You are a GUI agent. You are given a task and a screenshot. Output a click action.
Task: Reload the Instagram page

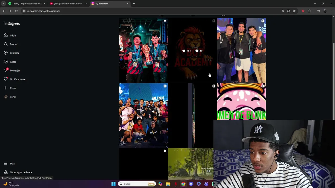point(16,11)
